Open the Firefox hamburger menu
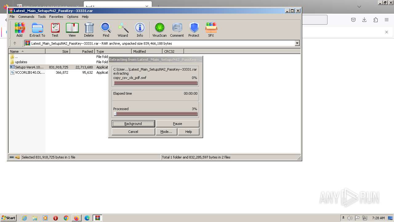This screenshot has height=222, width=394. 387,20
